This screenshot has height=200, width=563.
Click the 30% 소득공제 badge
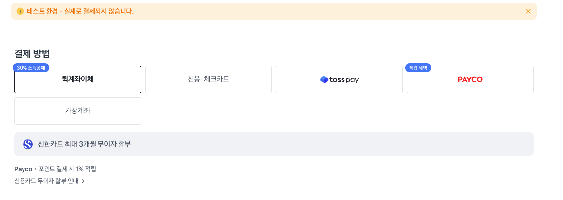click(x=30, y=68)
